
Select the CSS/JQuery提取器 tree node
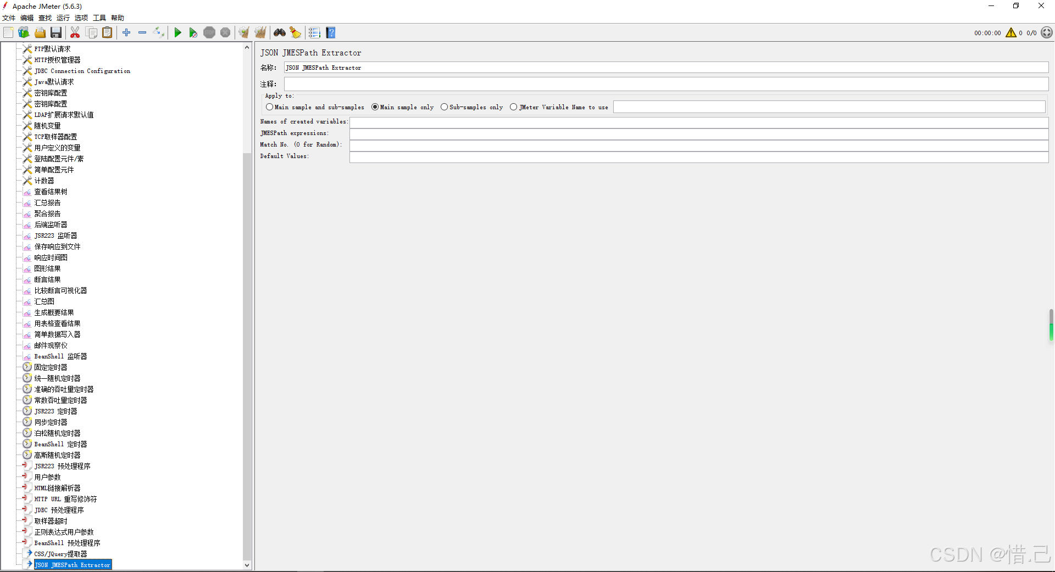[x=60, y=554]
